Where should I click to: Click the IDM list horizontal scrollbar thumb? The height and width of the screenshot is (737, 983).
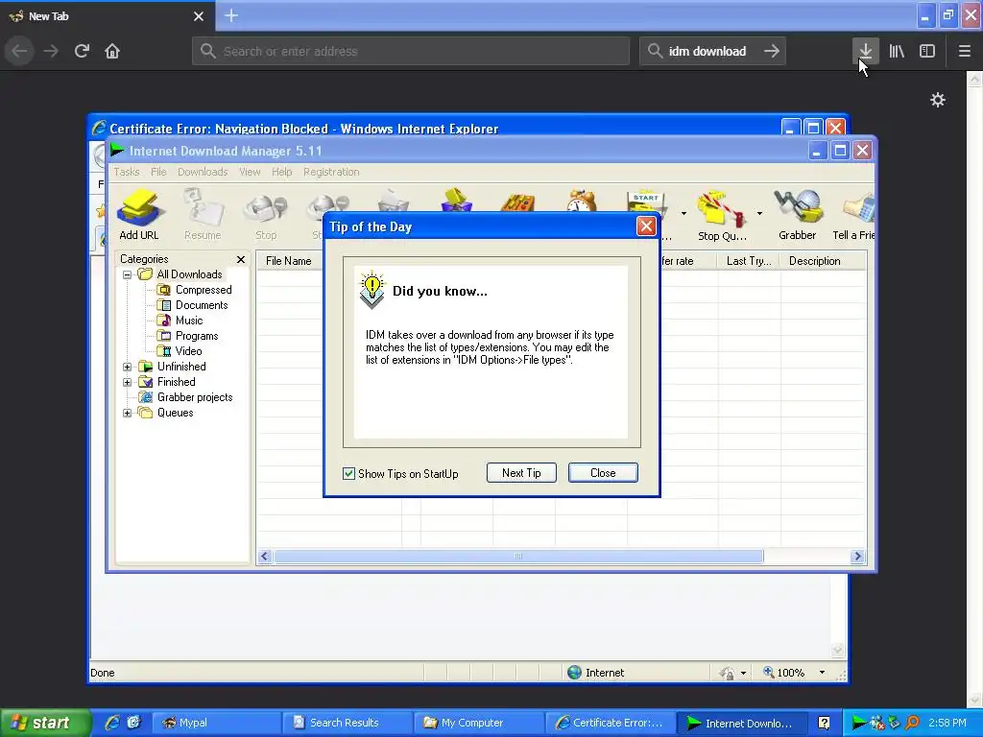[x=518, y=556]
